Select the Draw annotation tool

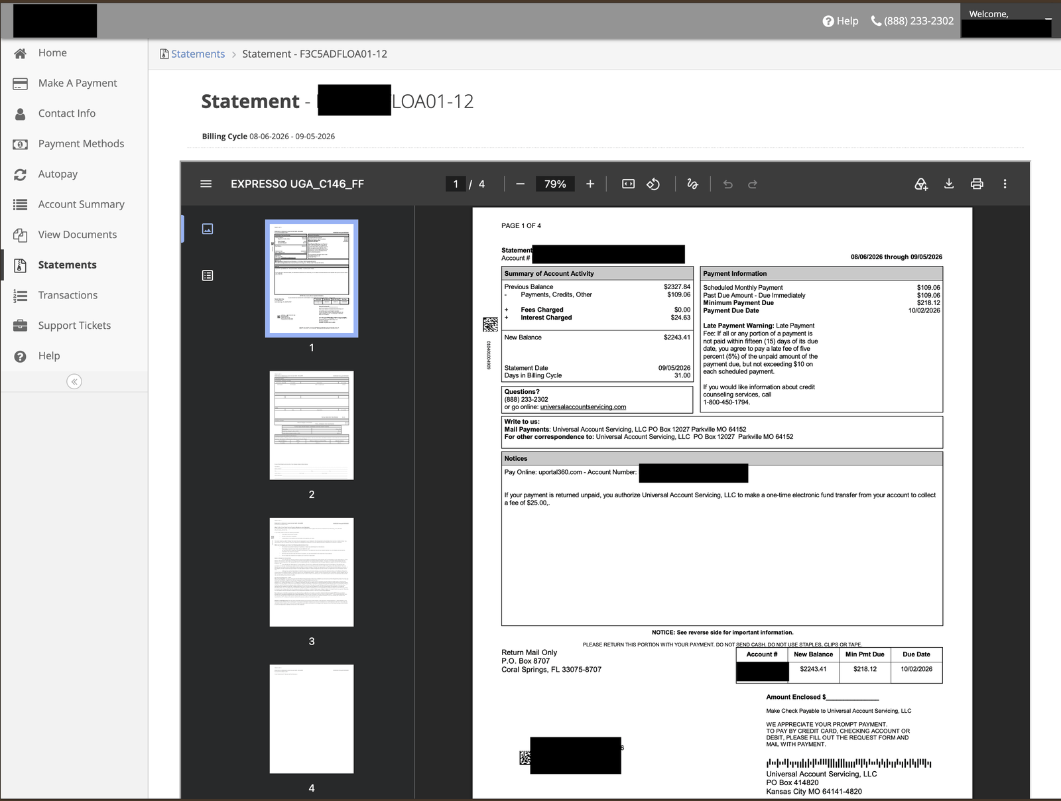click(x=692, y=184)
